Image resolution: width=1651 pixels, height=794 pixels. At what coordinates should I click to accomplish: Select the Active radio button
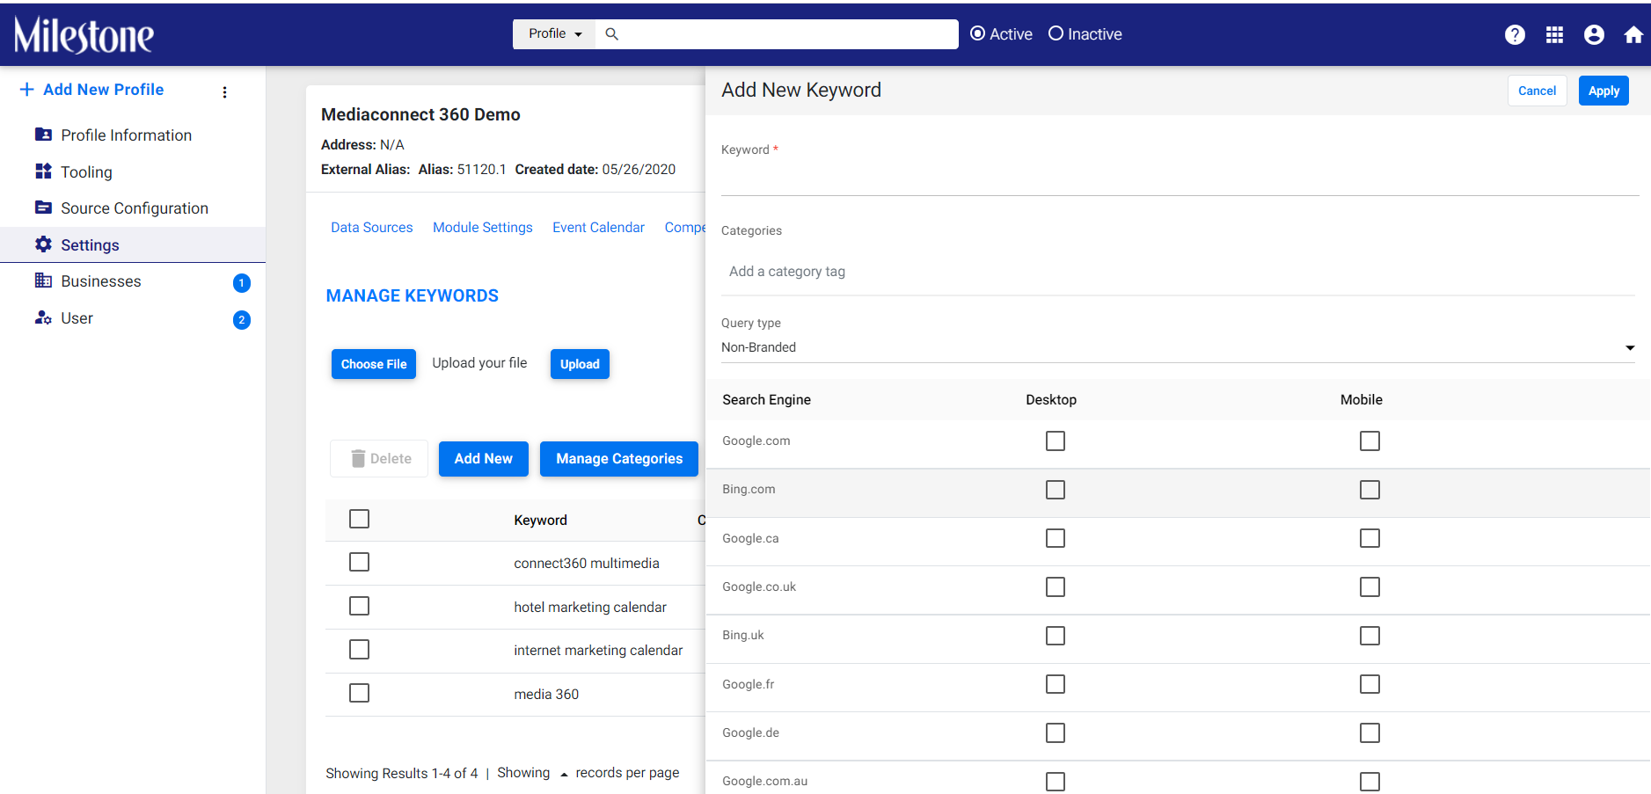977,33
